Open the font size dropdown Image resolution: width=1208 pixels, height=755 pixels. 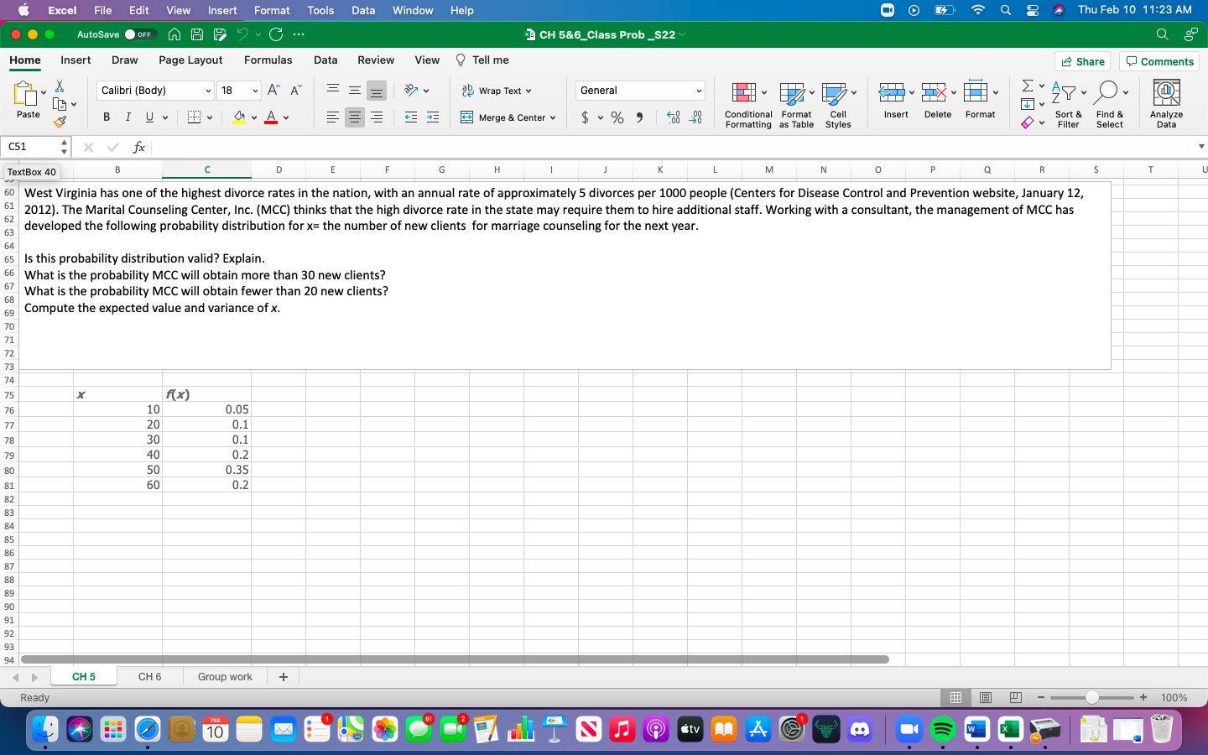(x=255, y=91)
